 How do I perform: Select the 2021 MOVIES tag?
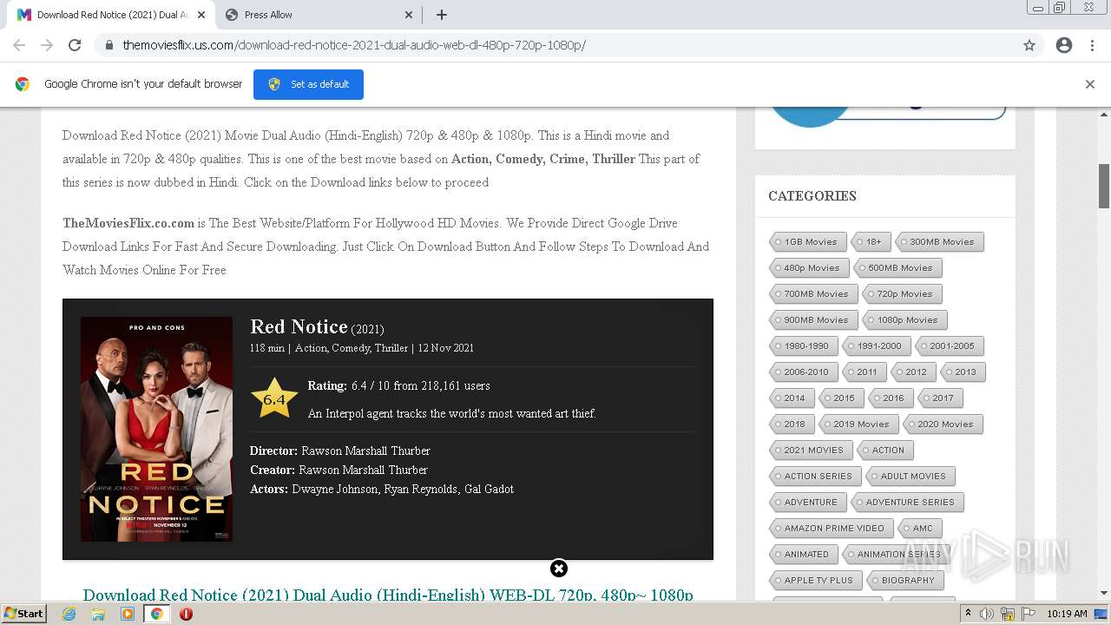point(809,451)
